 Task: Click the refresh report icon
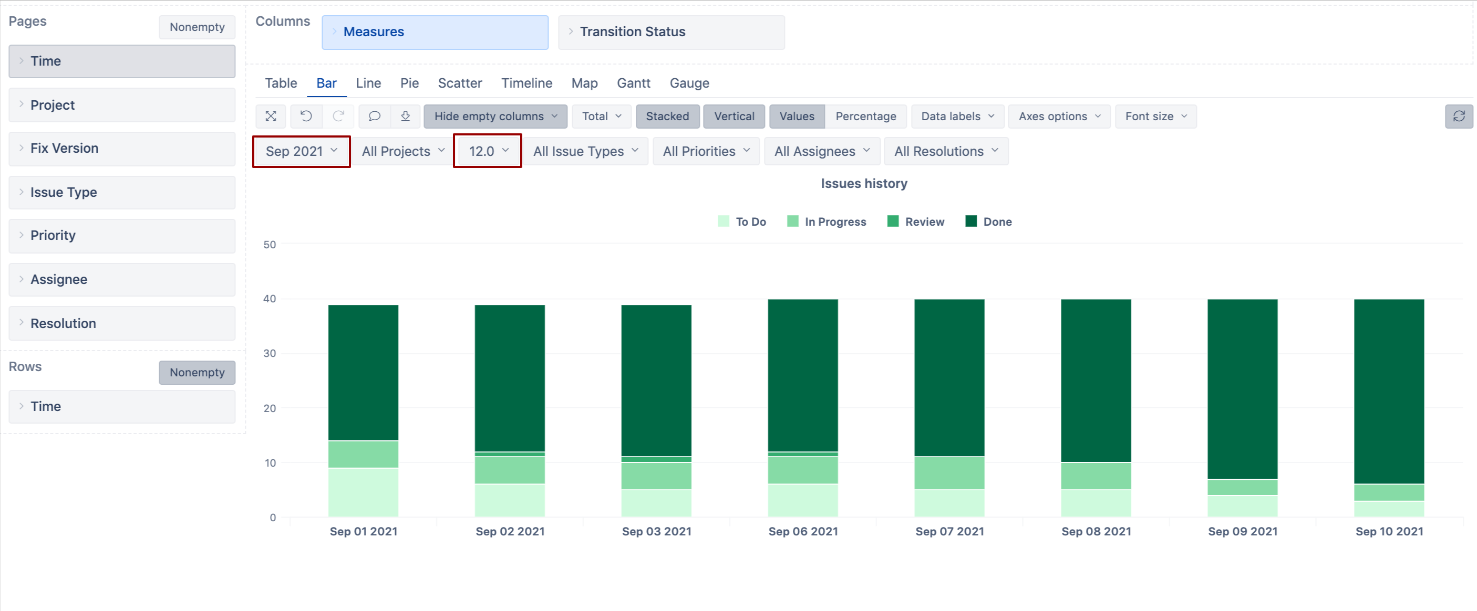click(x=1459, y=116)
